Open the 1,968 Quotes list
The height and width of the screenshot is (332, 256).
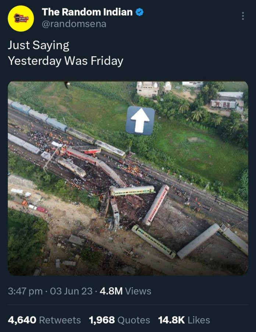[x=119, y=320]
